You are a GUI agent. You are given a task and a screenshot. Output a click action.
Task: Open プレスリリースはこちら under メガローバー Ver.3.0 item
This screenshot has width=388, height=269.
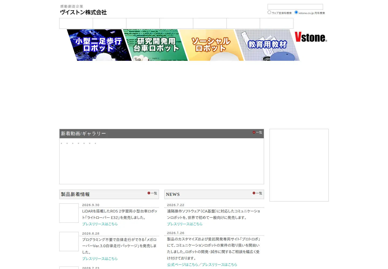(100, 259)
